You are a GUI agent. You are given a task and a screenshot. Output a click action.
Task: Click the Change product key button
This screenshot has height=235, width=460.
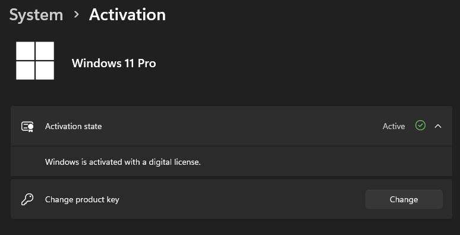click(404, 199)
